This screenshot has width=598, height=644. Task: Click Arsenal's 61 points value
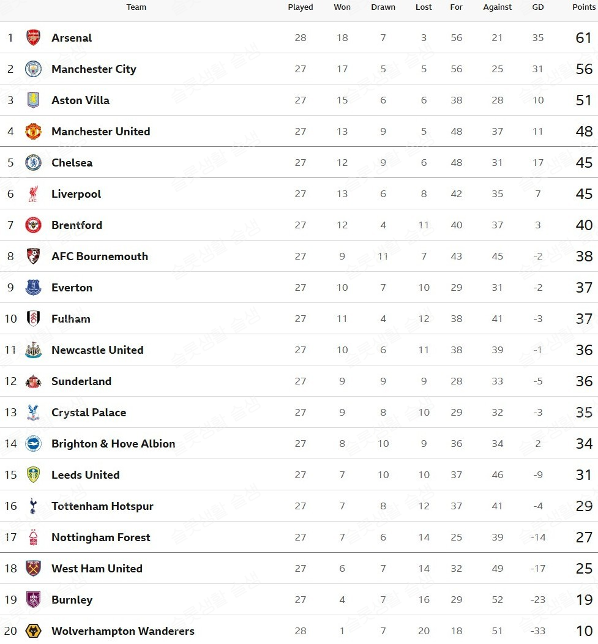point(583,38)
